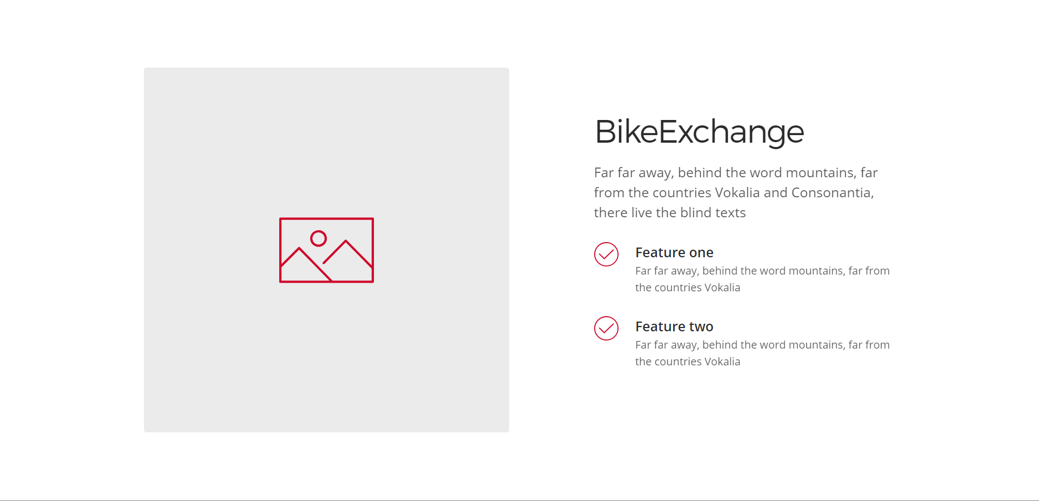Click 'Vokalia' in the Feature two description

pyautogui.click(x=722, y=362)
